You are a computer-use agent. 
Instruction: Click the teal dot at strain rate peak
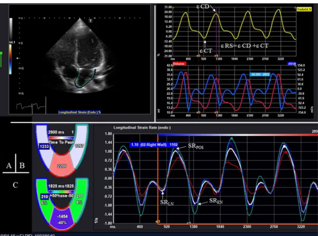point(232,139)
